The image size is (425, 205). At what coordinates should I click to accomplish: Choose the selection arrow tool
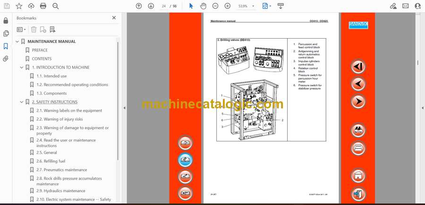tap(191, 6)
